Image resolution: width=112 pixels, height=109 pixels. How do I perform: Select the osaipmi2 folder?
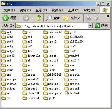coord(53,93)
